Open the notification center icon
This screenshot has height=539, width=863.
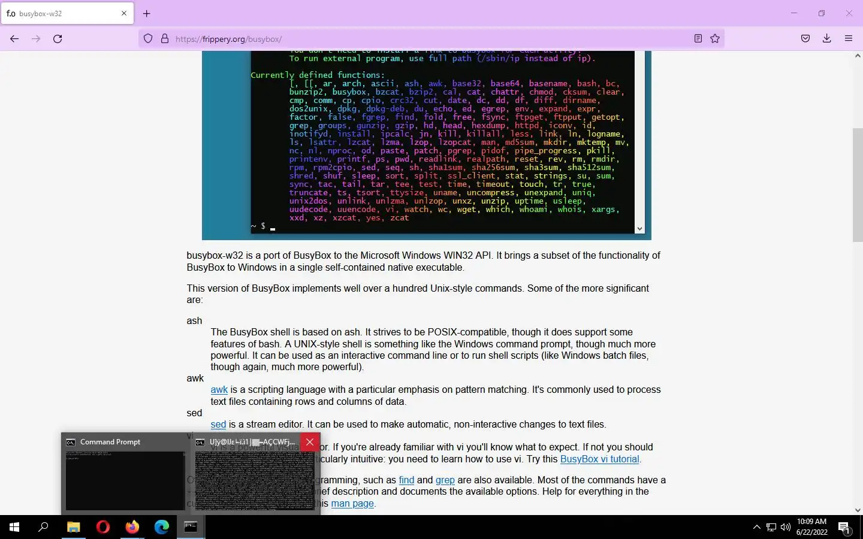[x=844, y=528]
